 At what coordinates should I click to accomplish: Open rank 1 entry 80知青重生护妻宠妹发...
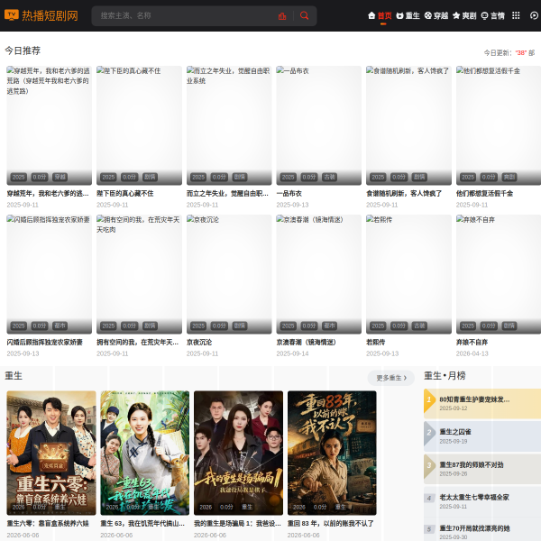click(482, 403)
